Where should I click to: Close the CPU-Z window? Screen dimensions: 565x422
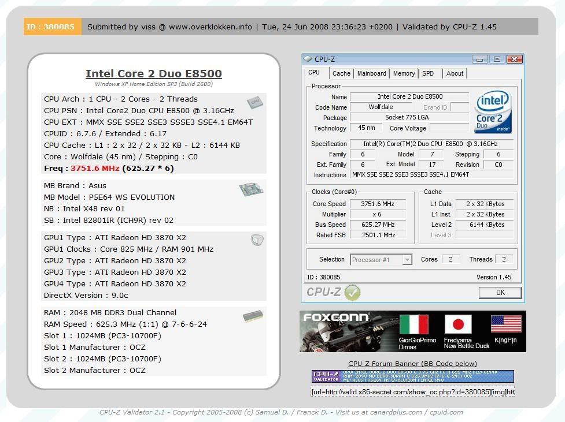point(515,59)
